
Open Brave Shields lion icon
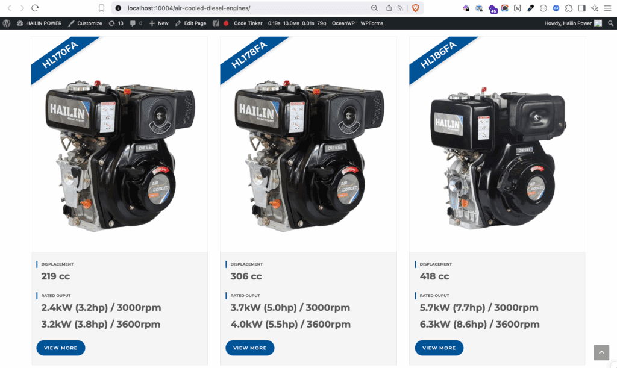416,8
